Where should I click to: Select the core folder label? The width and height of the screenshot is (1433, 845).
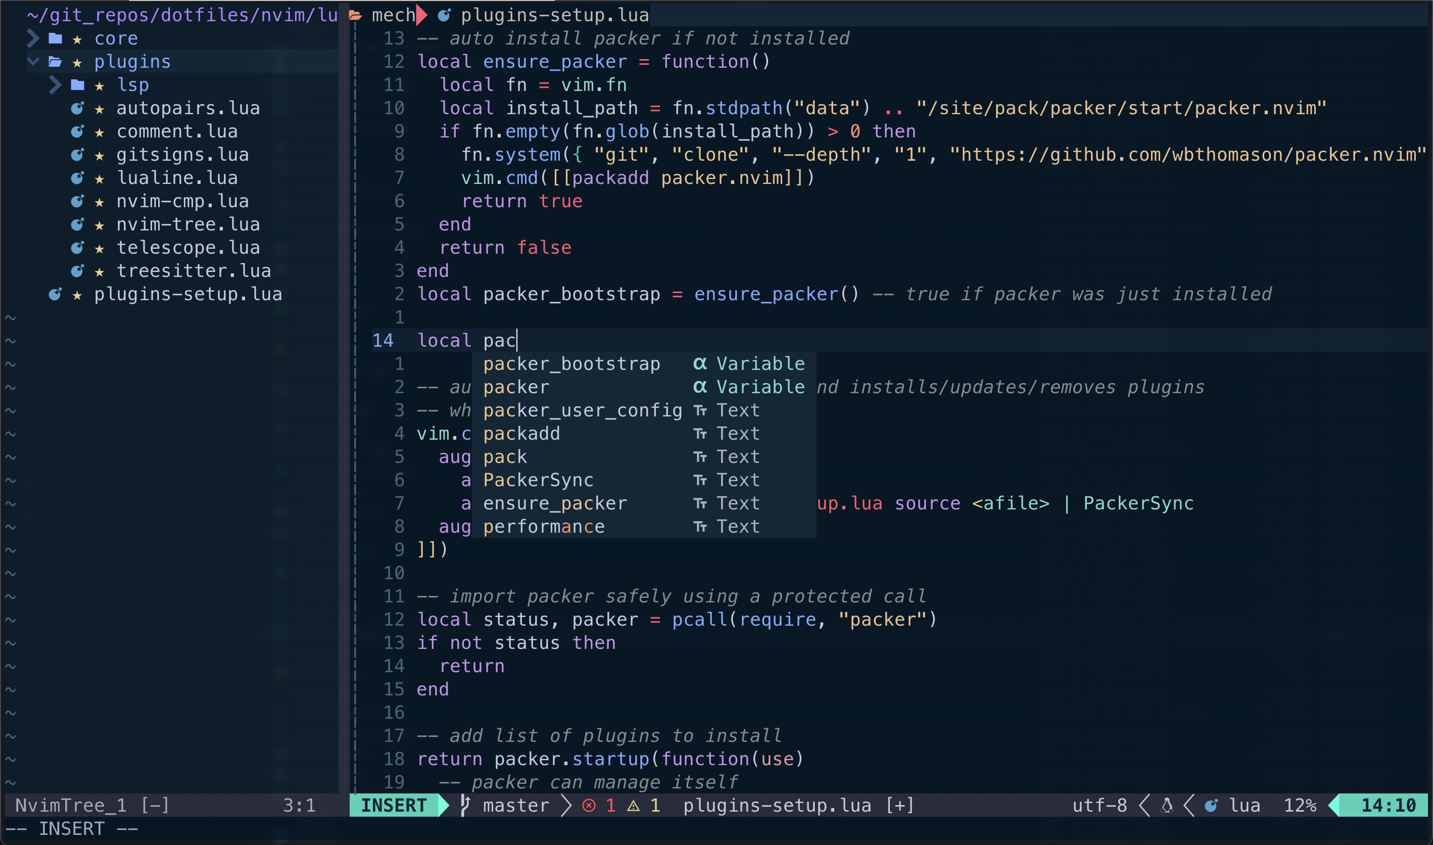[x=116, y=39]
